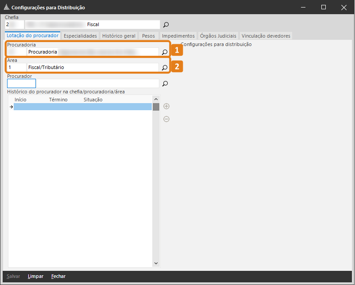Click the plus icon to add history row
Screen dimensions: 355x285
pyautogui.click(x=166, y=106)
